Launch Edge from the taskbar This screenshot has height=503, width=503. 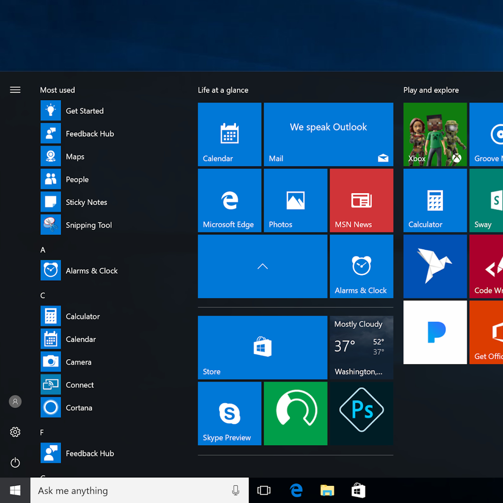point(296,490)
